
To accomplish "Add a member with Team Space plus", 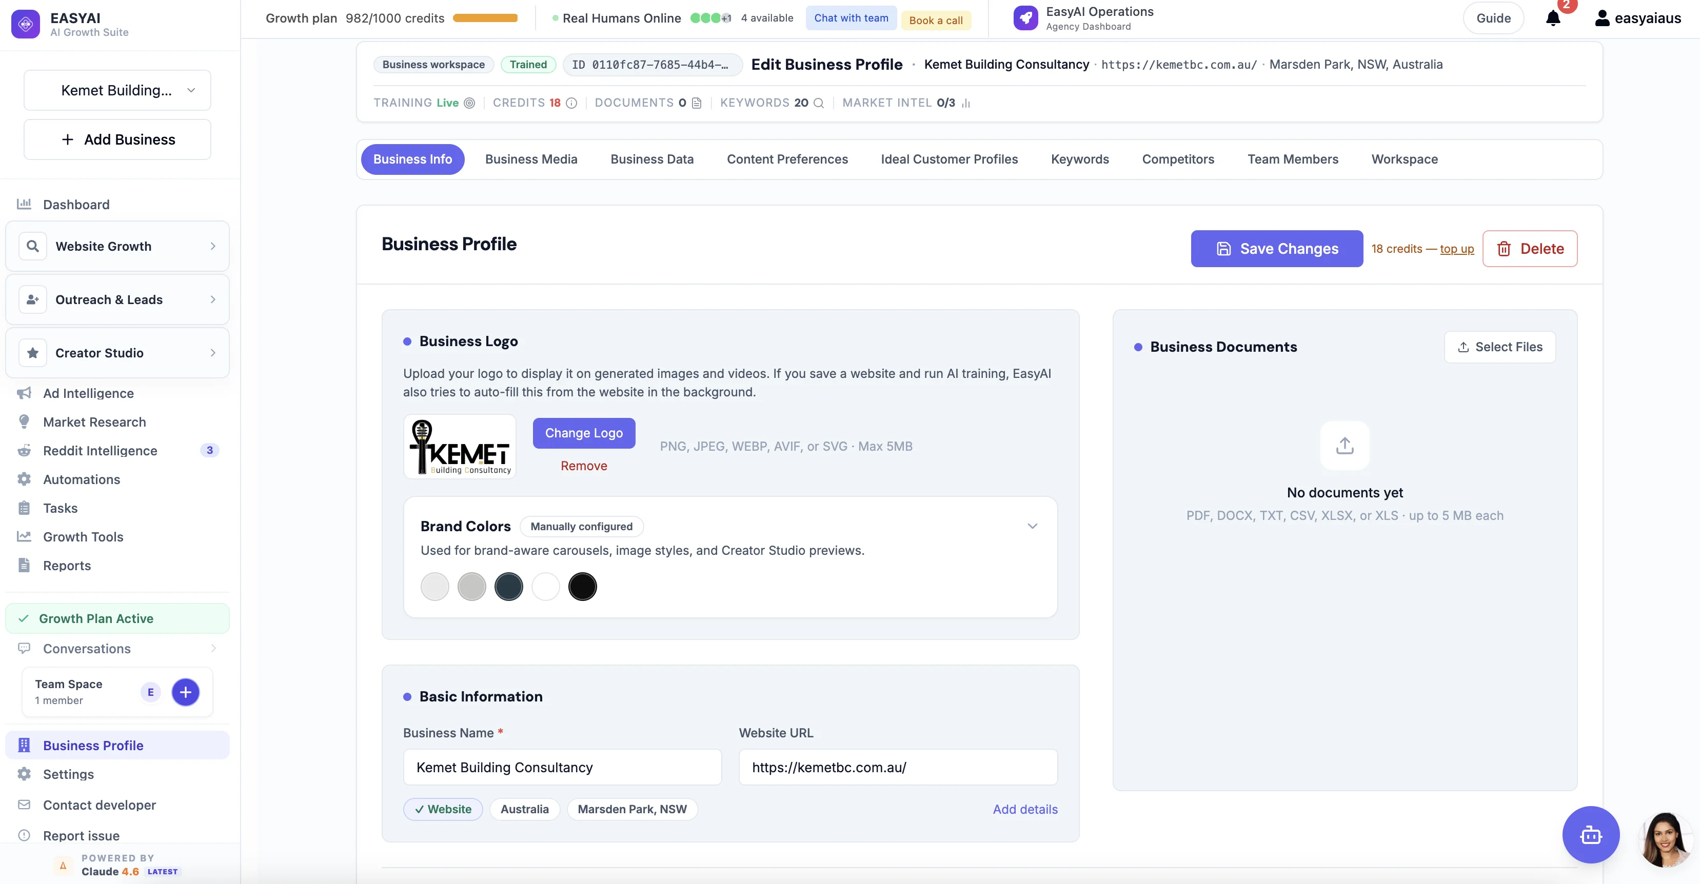I will pyautogui.click(x=186, y=692).
